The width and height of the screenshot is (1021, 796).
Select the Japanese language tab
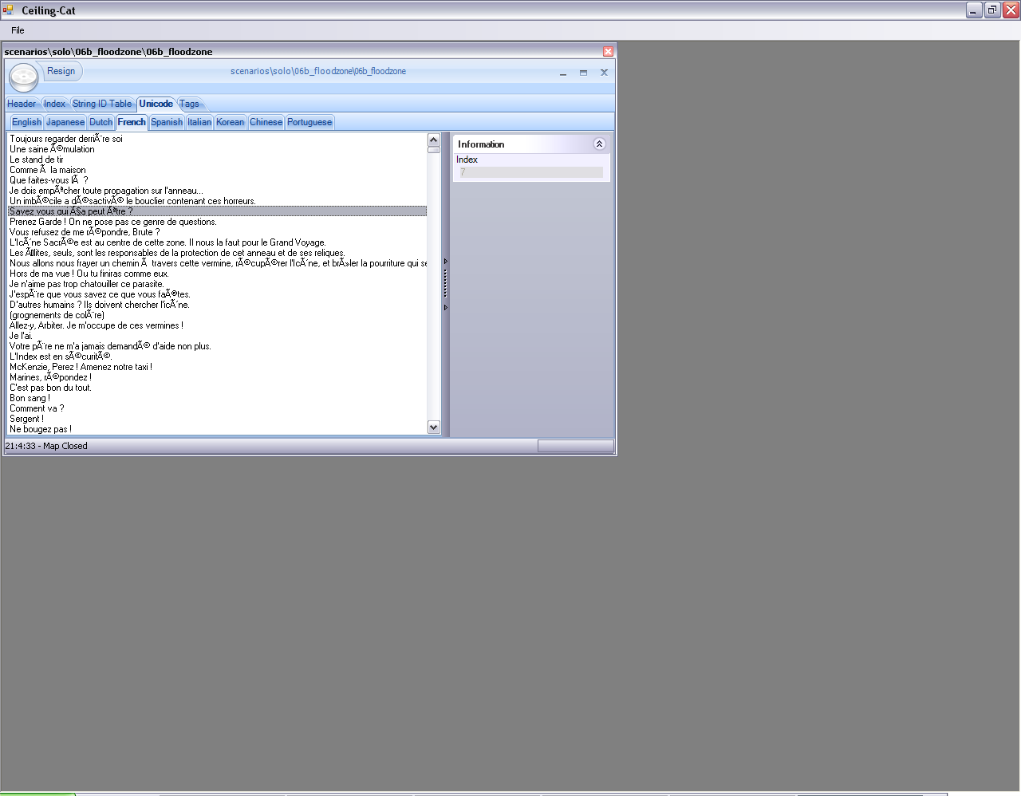pos(65,122)
